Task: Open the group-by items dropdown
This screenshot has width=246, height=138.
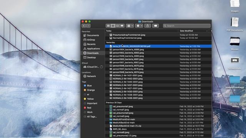Action: click(130, 26)
